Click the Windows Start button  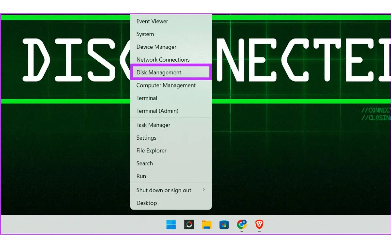point(171,225)
